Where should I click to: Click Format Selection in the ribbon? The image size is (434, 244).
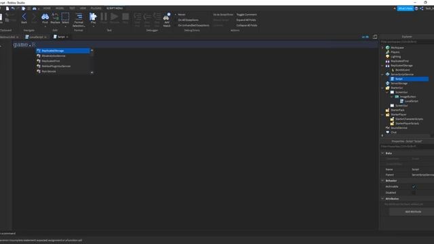click(x=79, y=20)
